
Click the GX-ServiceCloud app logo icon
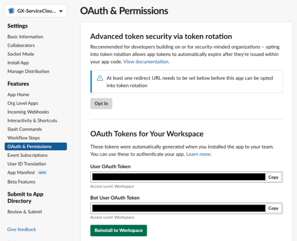coord(11,11)
